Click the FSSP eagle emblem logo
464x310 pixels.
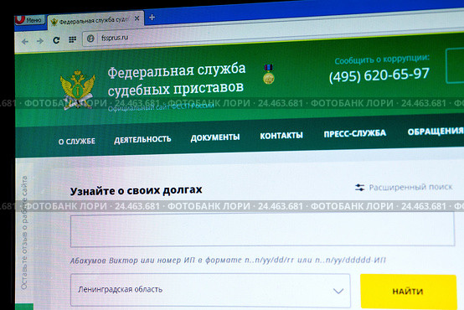78,90
